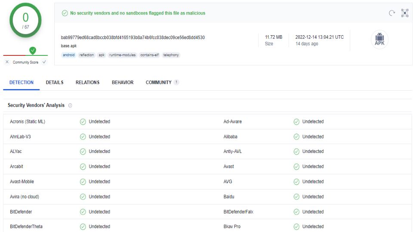Screen dimensions: 413x232
Task: Click the runtime-modules tag
Action: tap(123, 55)
